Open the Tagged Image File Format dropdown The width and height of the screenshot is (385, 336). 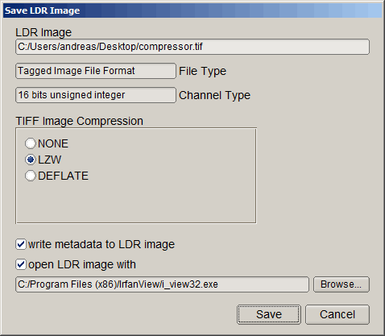(x=96, y=71)
